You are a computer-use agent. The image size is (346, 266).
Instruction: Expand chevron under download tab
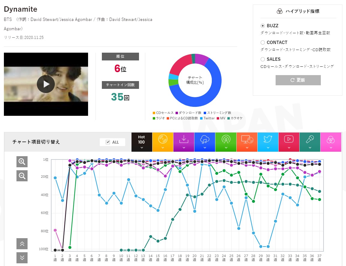[184, 148]
